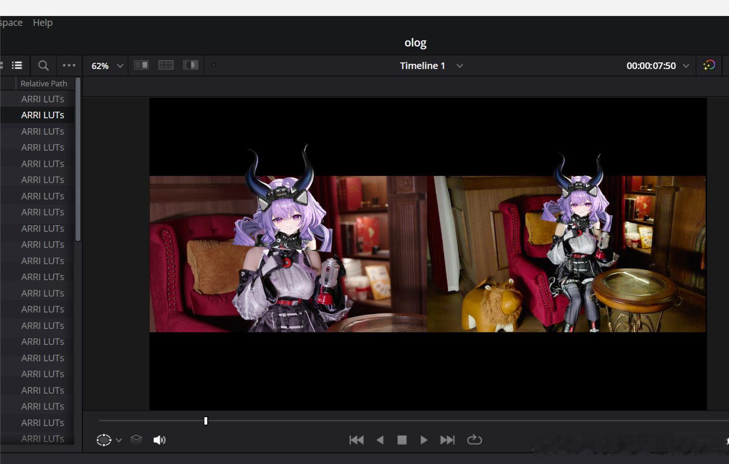Click the viewer scrubber bar track
Image resolution: width=729 pixels, height=464 pixels.
tap(413, 421)
